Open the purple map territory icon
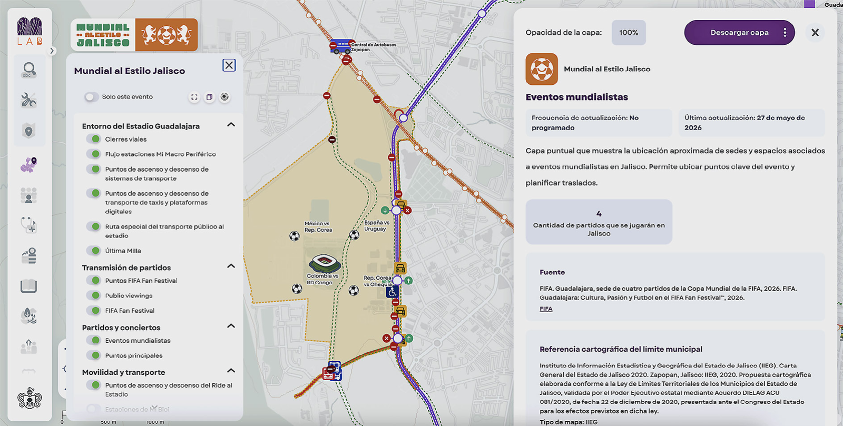This screenshot has width=843, height=426. click(x=29, y=165)
